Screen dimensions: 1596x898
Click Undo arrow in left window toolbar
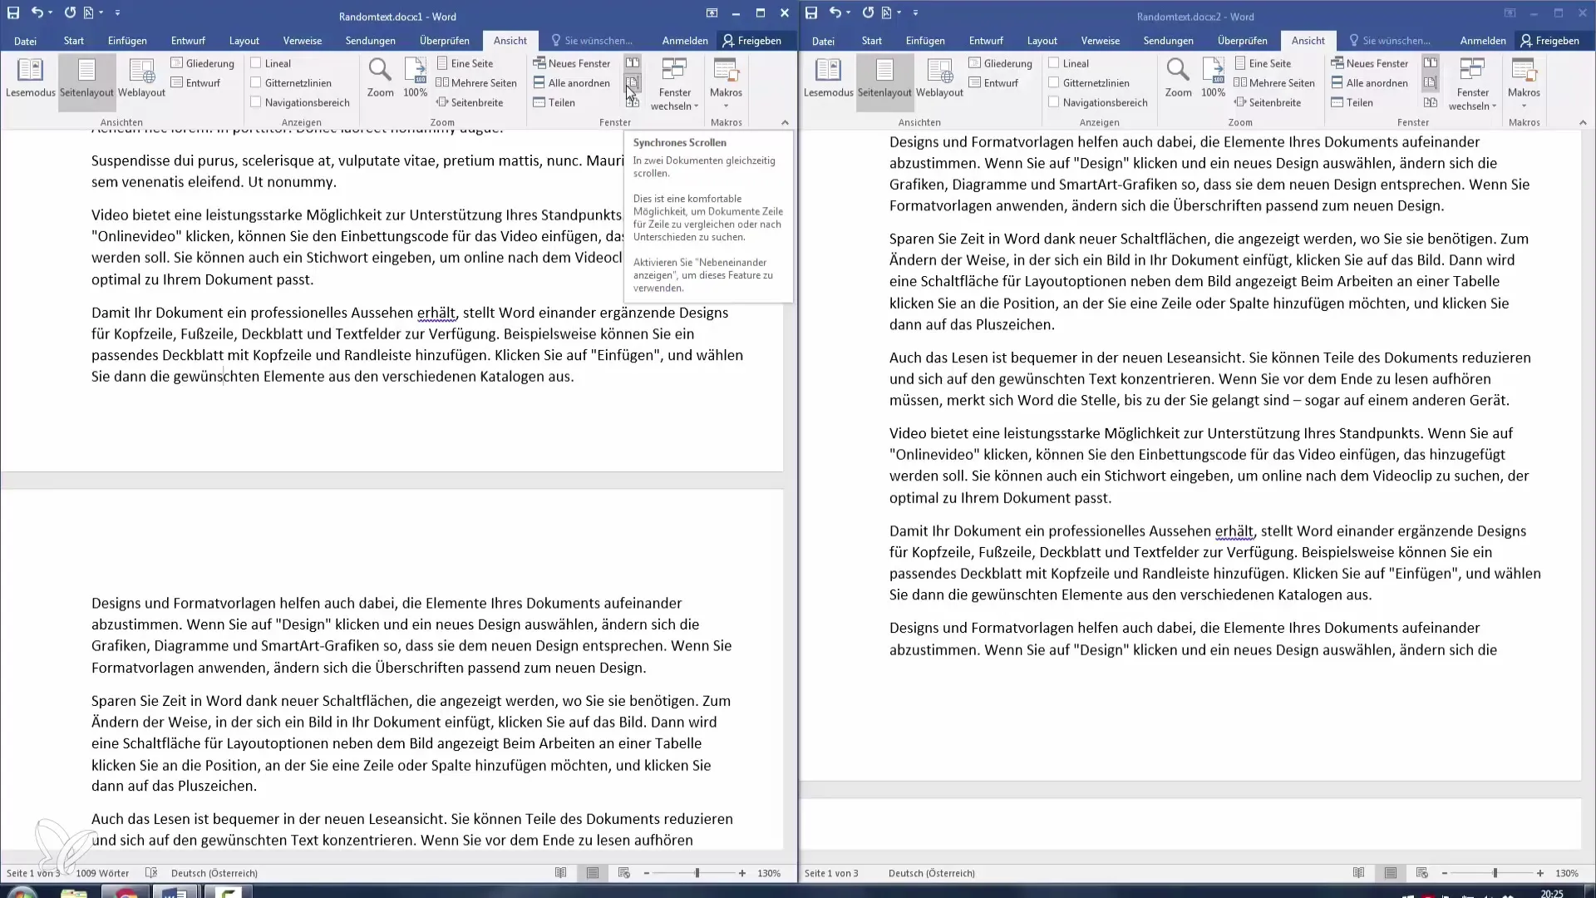(x=37, y=12)
